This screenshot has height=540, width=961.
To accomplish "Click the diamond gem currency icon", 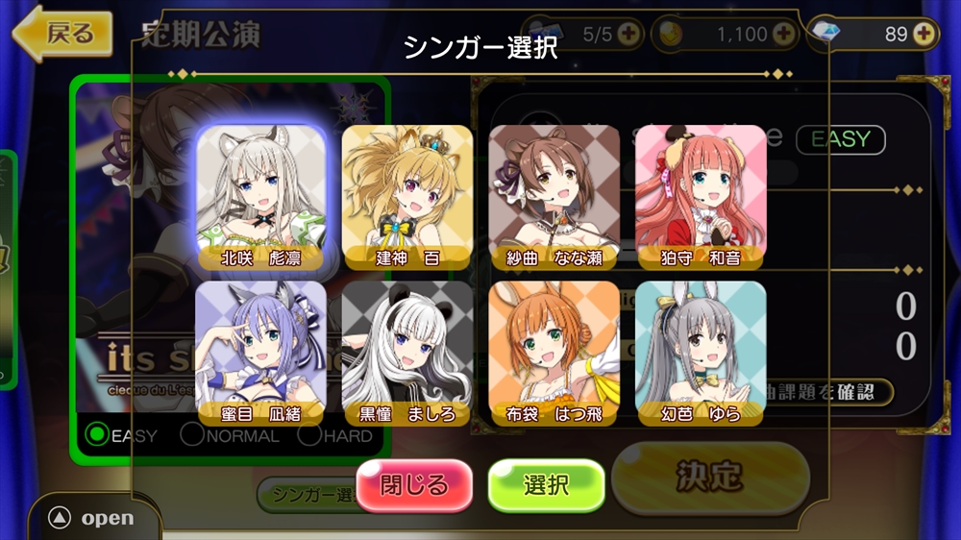I will point(825,32).
